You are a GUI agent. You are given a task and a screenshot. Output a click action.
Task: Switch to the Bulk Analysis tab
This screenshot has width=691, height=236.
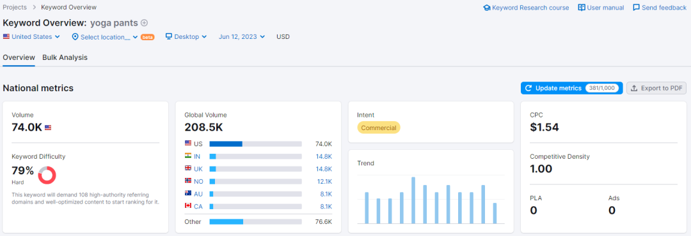pos(65,57)
